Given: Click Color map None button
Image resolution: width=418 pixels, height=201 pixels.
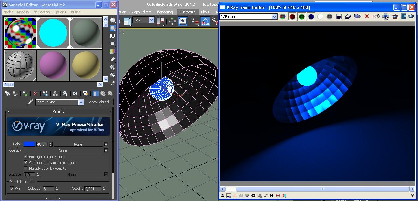Looking at the screenshot, I should [x=78, y=144].
